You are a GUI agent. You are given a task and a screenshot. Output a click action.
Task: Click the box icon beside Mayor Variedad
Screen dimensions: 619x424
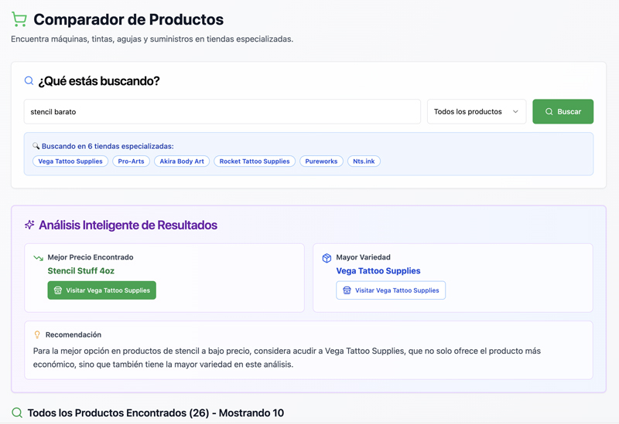coord(327,258)
